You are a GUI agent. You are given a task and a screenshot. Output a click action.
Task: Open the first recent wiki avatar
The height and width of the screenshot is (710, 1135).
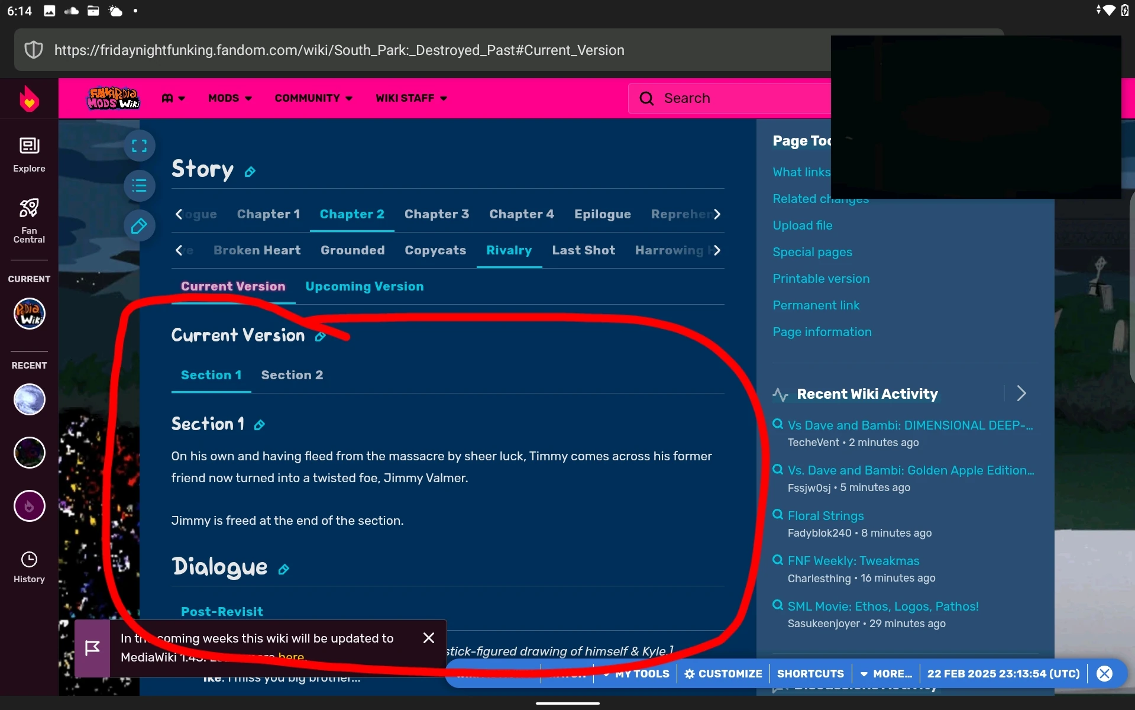[x=29, y=399]
